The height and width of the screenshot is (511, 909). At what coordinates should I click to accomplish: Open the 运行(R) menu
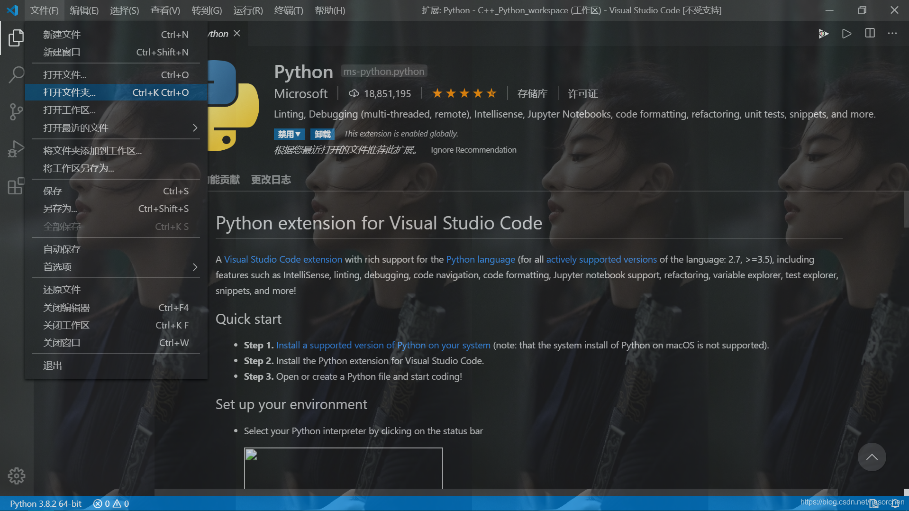[248, 10]
